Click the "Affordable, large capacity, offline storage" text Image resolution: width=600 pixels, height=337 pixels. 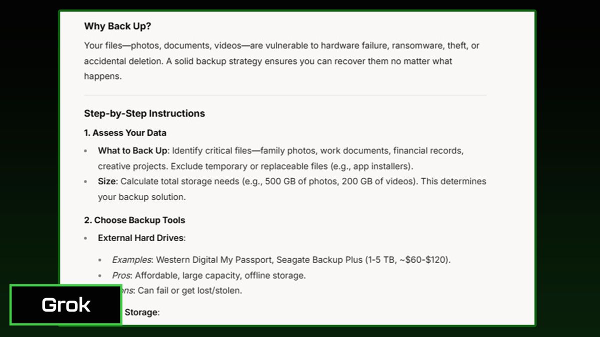point(219,275)
